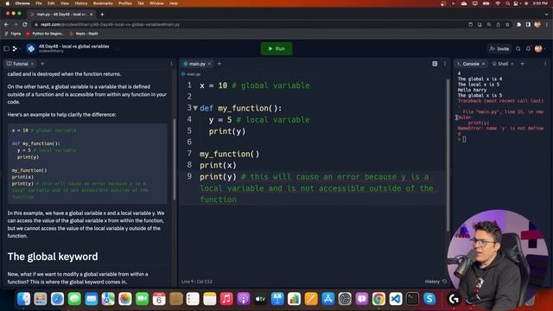Click on 'x = 10' code line
553x311 pixels.
point(213,86)
